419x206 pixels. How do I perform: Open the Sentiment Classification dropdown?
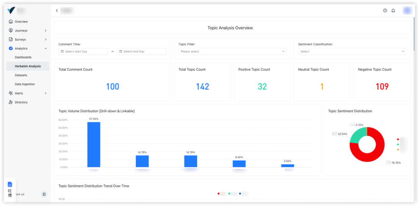click(x=352, y=51)
